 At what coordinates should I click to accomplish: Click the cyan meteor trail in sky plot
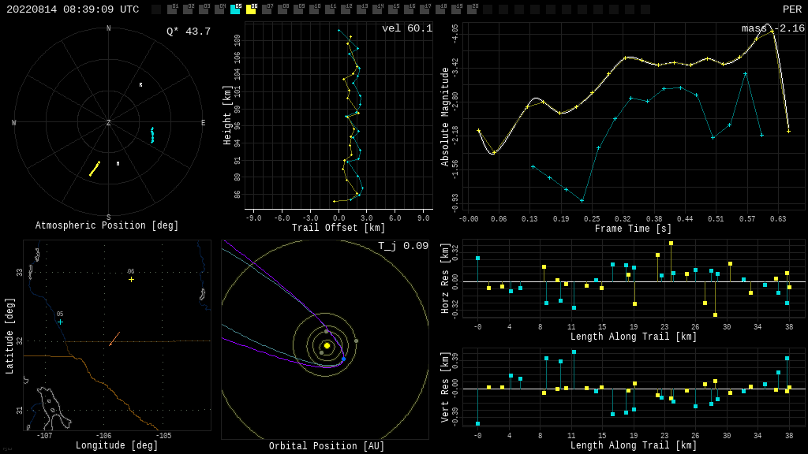(x=152, y=135)
